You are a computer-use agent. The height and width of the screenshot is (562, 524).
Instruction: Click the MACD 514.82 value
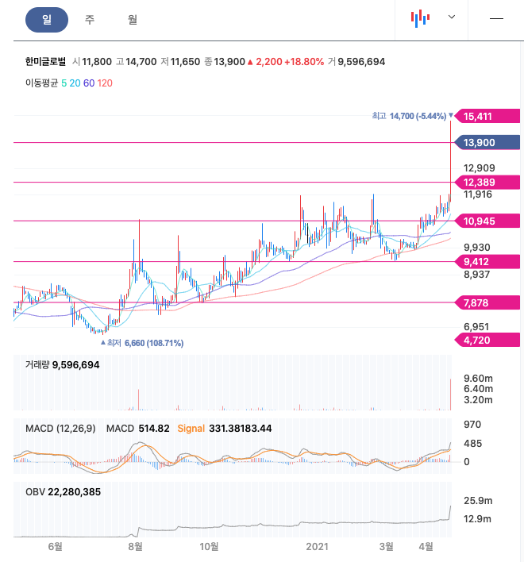pos(138,429)
